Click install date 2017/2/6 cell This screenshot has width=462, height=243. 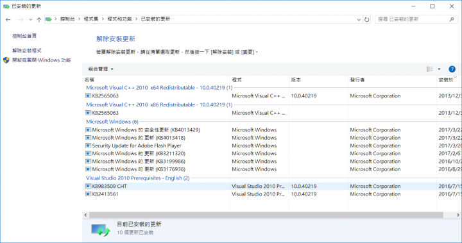pyautogui.click(x=449, y=153)
